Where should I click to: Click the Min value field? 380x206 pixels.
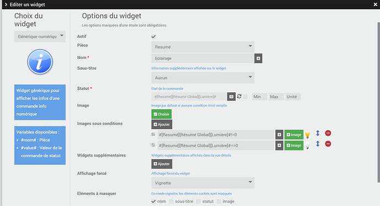coord(259,97)
